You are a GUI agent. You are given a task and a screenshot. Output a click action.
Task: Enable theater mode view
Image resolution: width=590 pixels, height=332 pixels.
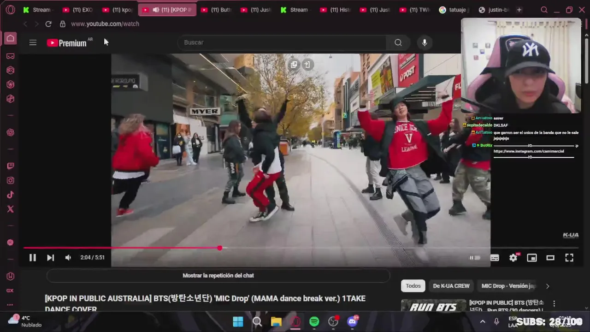550,258
